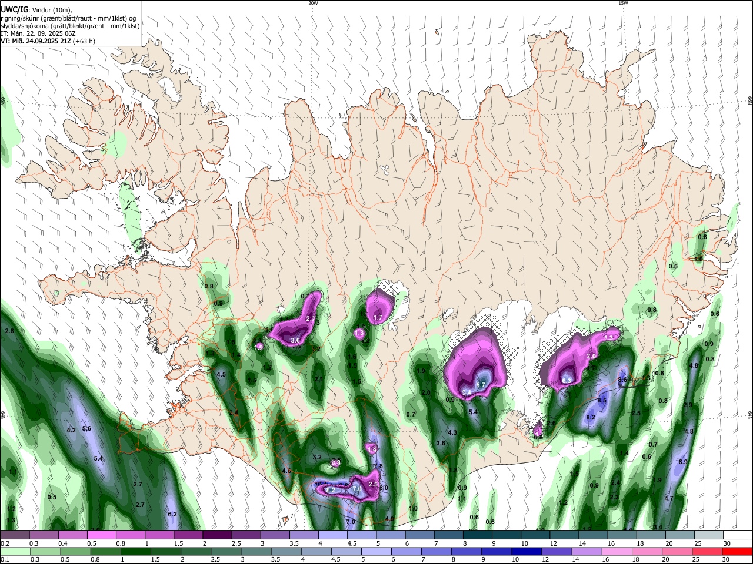Click the 4.3 precipitation value

pos(452,432)
